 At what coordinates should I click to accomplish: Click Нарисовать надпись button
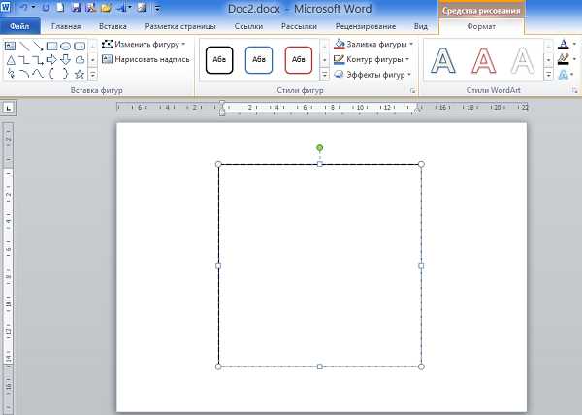(145, 59)
